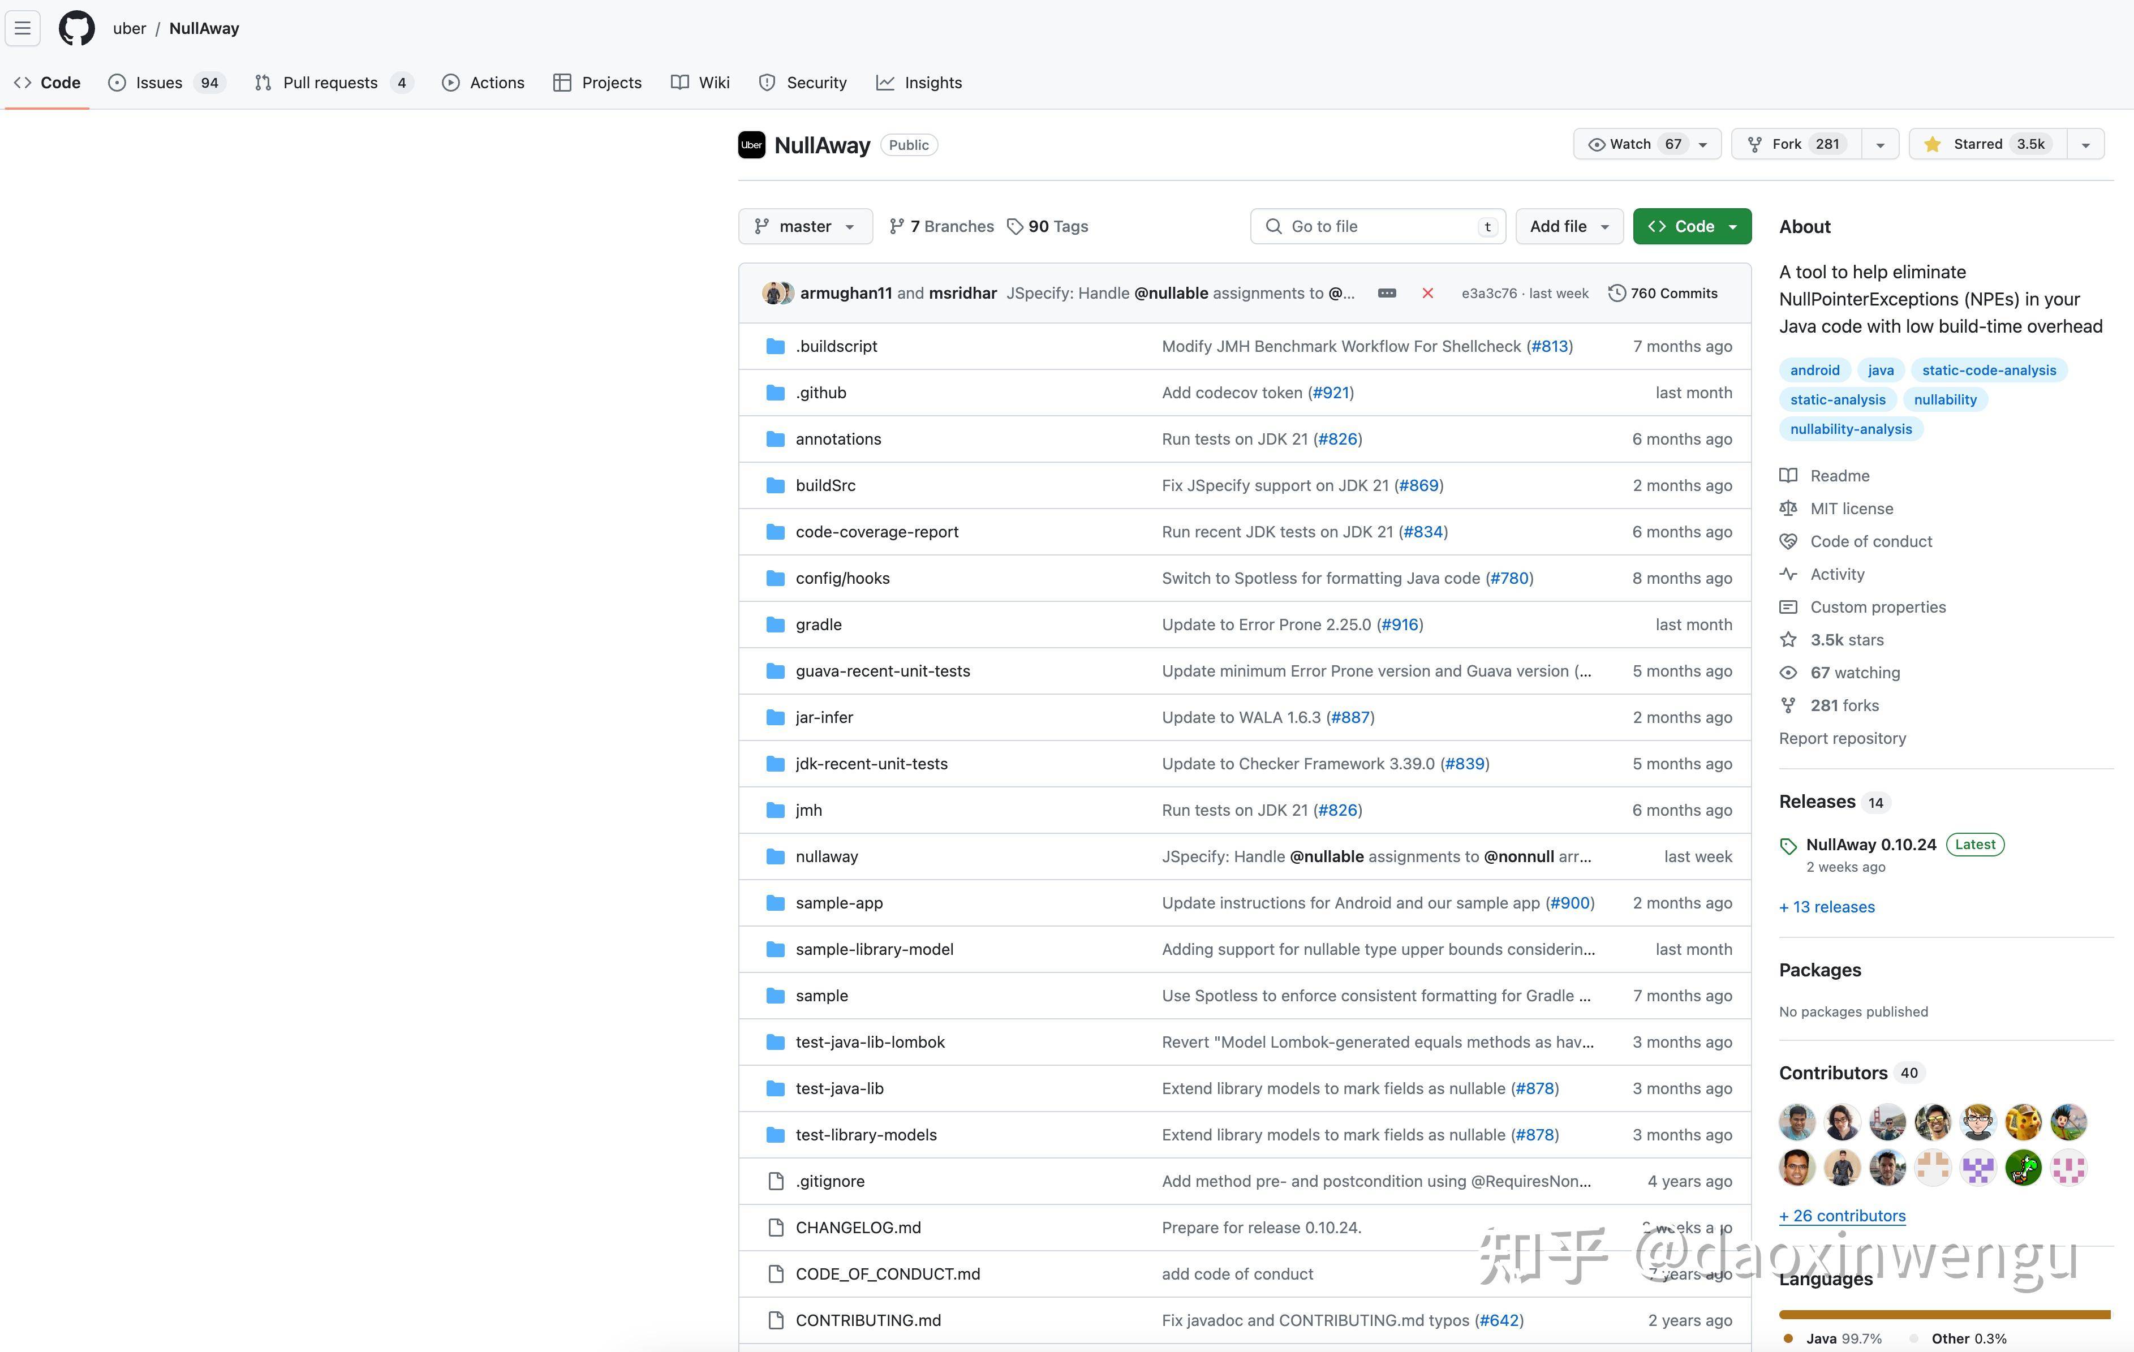2134x1352 pixels.
Task: Click the Activity pulse icon
Action: click(1788, 574)
